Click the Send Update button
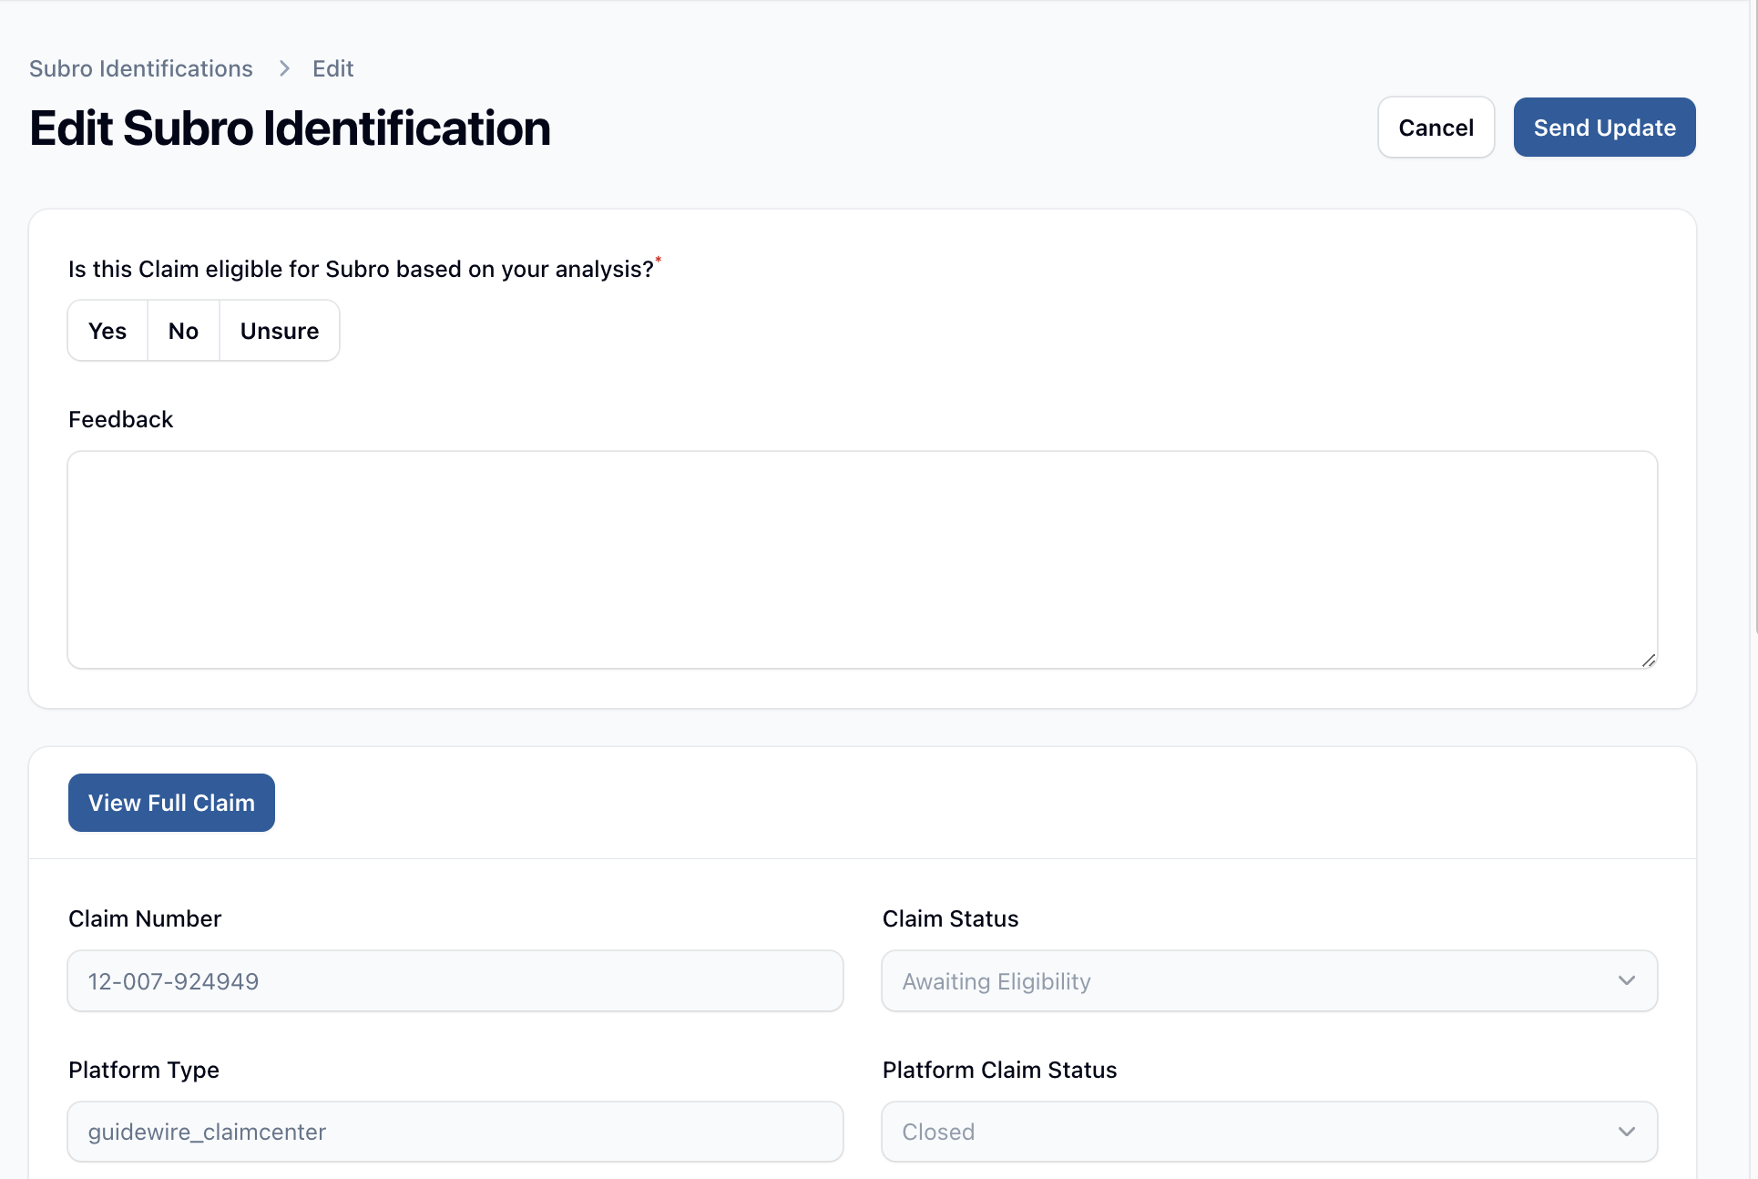Screen dimensions: 1758x1179 click(x=1603, y=128)
